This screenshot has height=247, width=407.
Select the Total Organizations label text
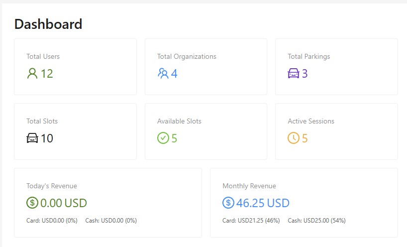point(187,56)
